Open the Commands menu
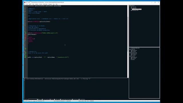Viewport: 183px width, 103px height. 45,4
